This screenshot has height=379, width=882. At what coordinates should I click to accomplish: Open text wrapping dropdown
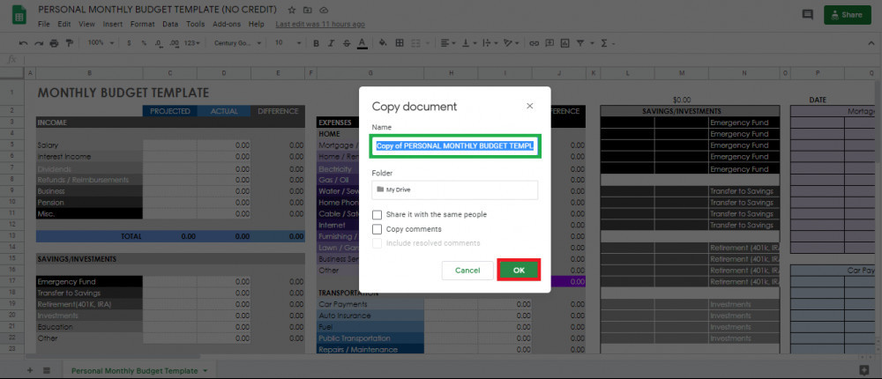tap(490, 42)
